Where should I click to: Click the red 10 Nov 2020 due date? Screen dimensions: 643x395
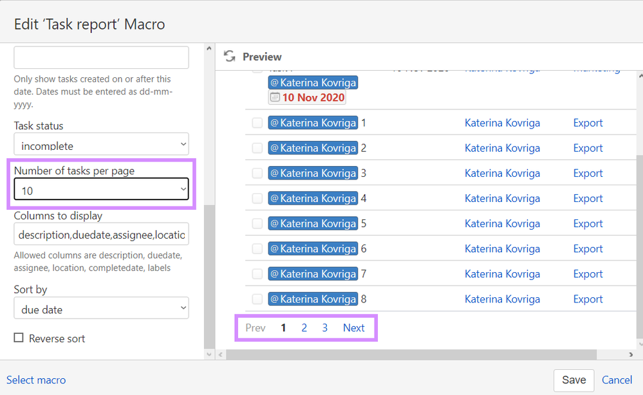coord(313,98)
